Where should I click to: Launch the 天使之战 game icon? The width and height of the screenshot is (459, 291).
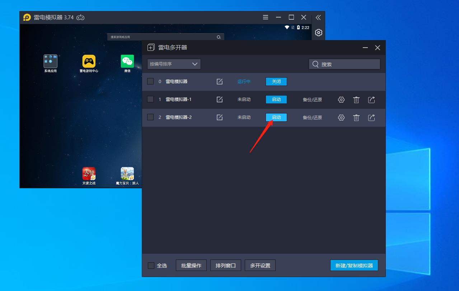click(x=89, y=174)
